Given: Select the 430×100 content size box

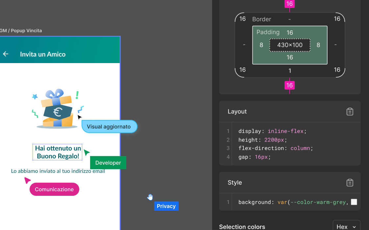Looking at the screenshot, I should 290,45.
